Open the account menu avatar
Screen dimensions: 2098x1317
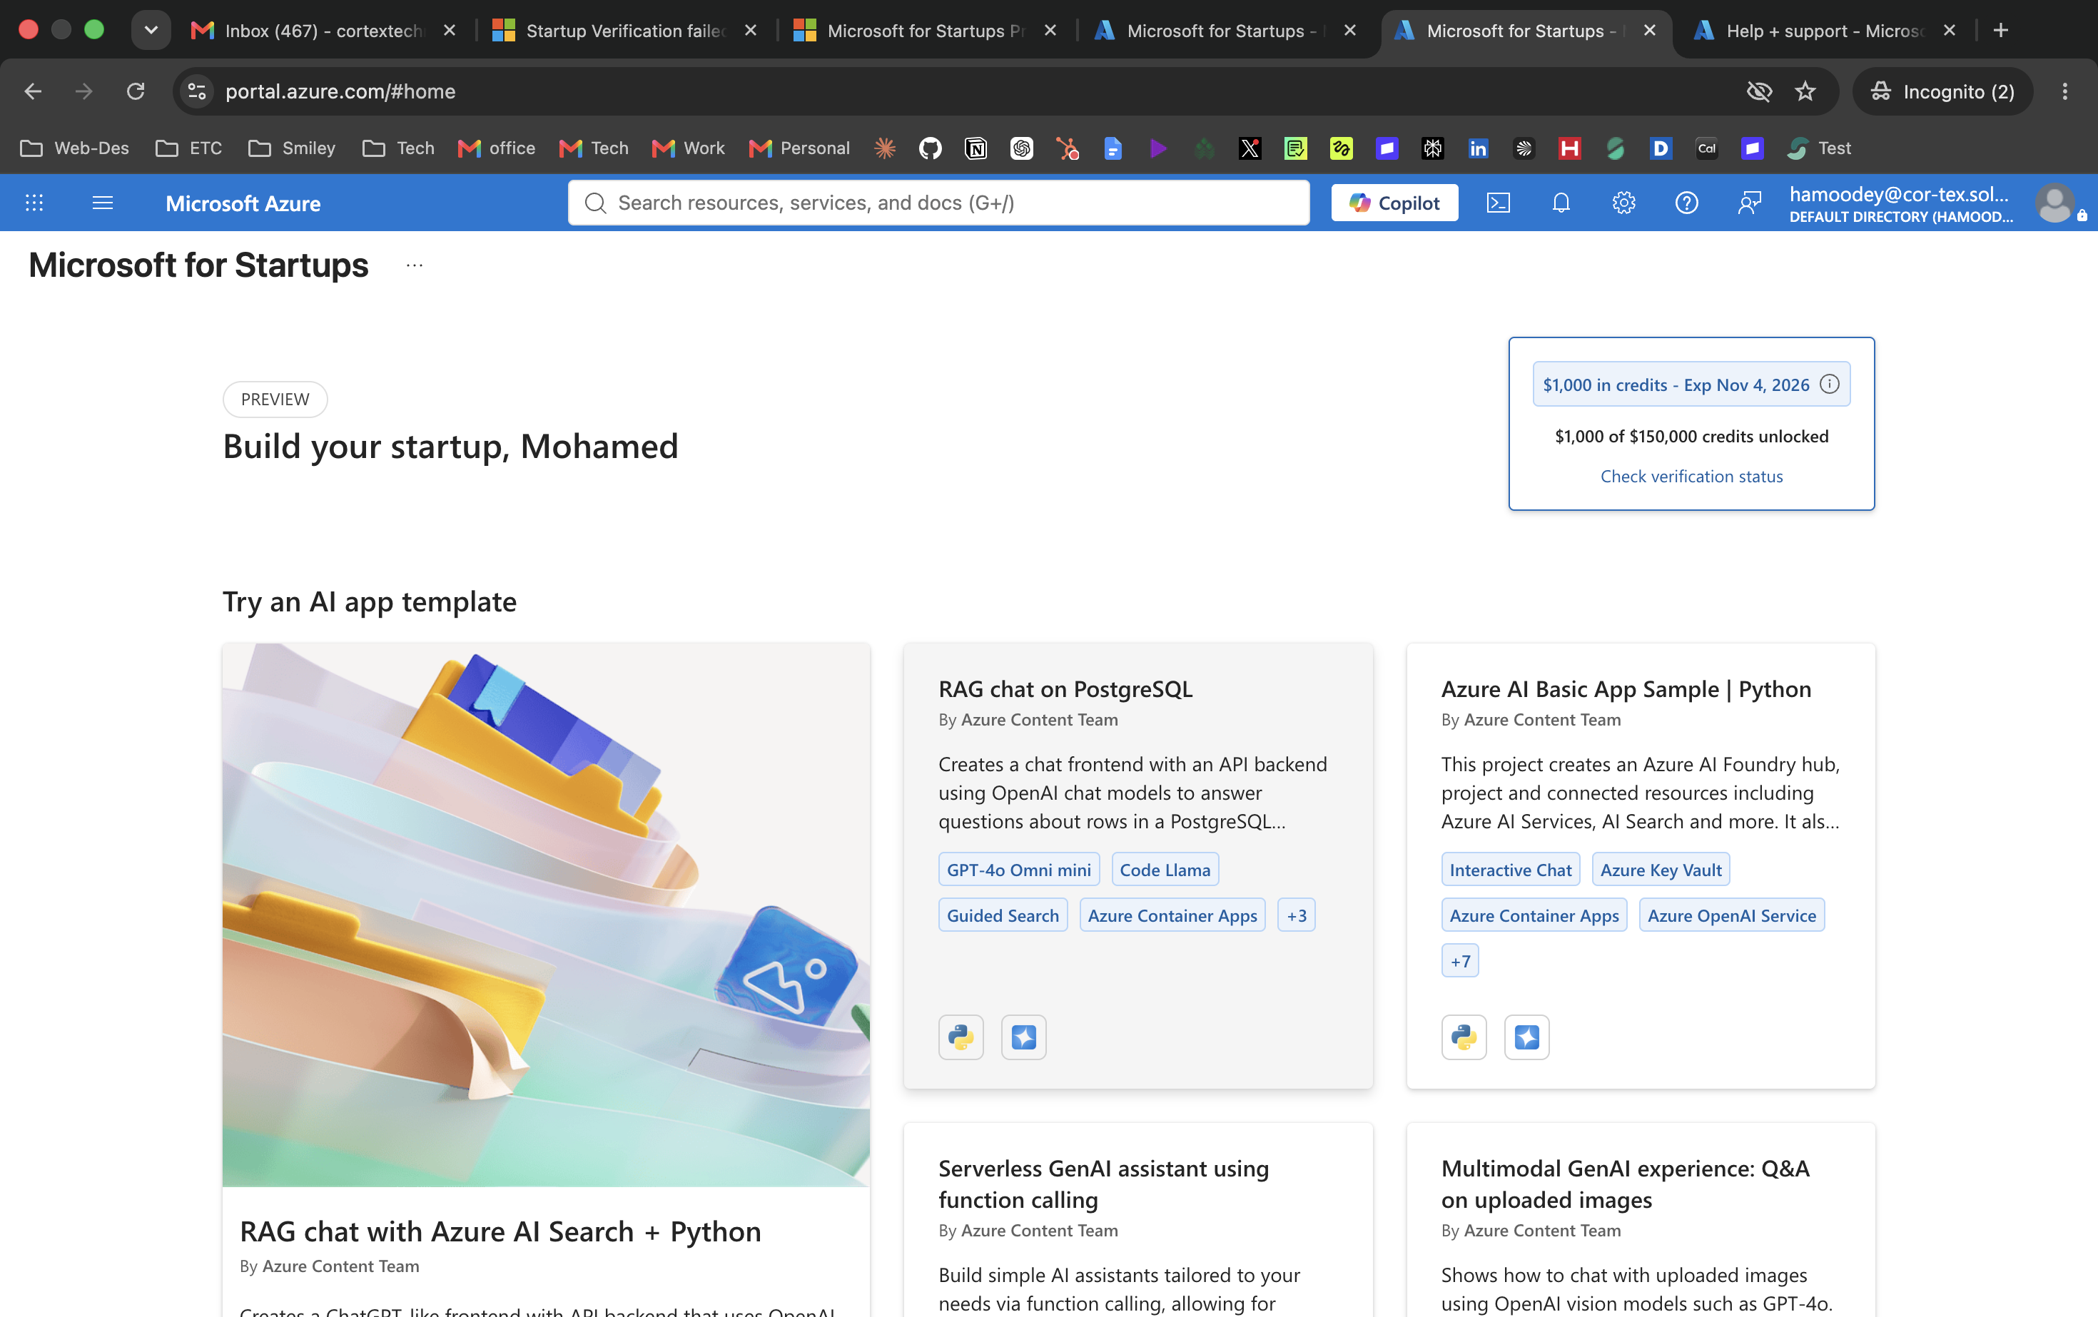pos(2054,203)
